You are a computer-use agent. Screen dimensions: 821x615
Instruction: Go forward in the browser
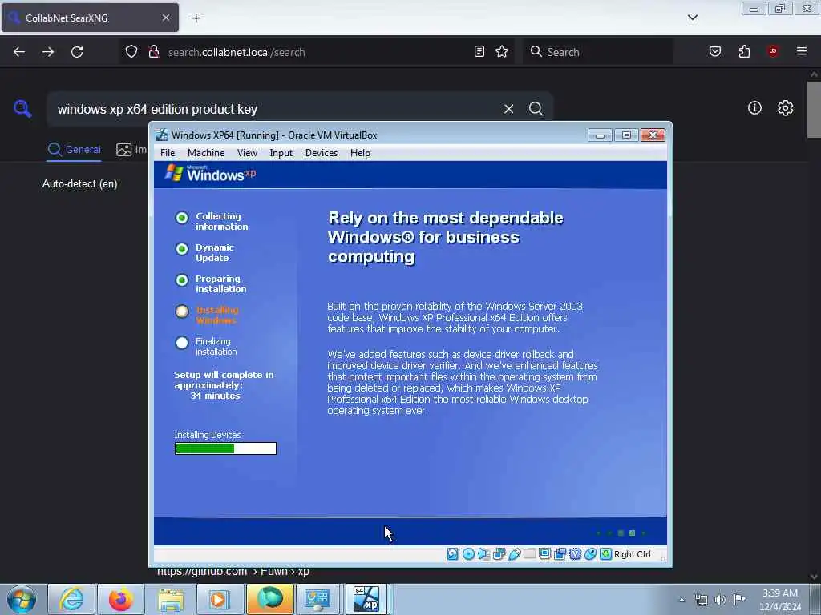pyautogui.click(x=48, y=52)
